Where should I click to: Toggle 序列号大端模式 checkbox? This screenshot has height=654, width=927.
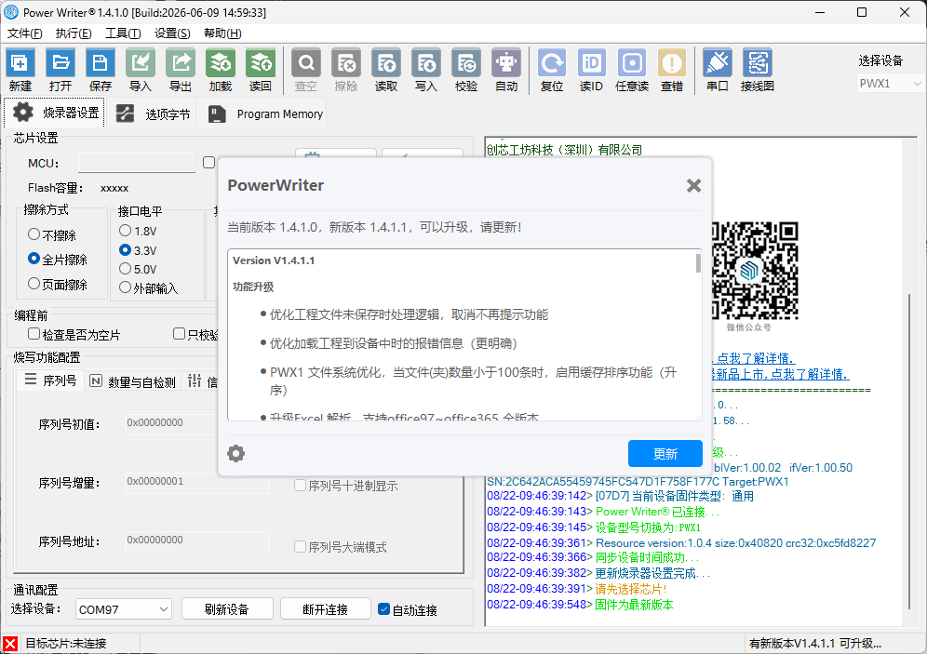pos(341,547)
